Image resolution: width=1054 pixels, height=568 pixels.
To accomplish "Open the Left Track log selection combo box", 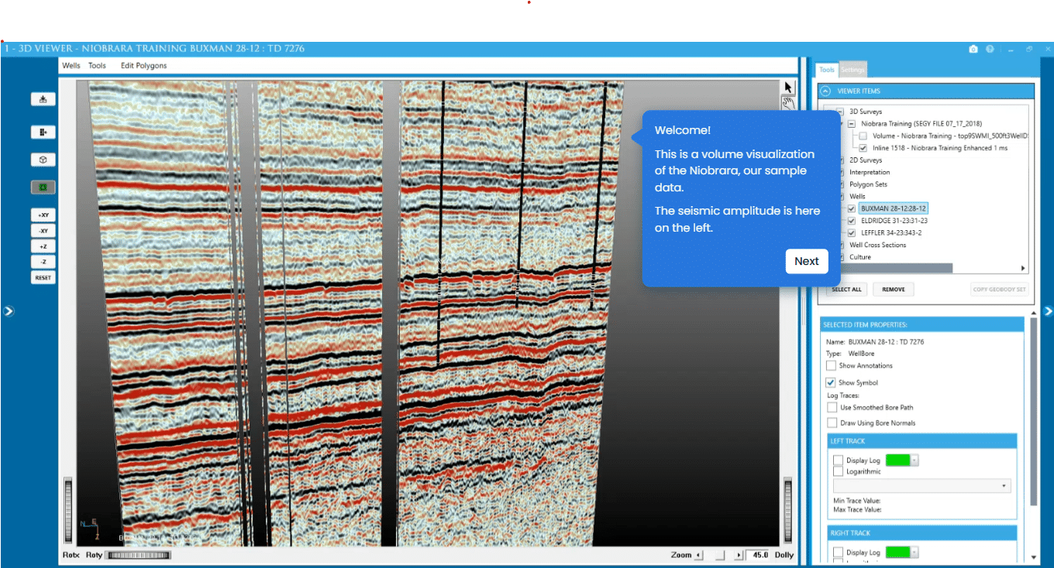I will [922, 487].
